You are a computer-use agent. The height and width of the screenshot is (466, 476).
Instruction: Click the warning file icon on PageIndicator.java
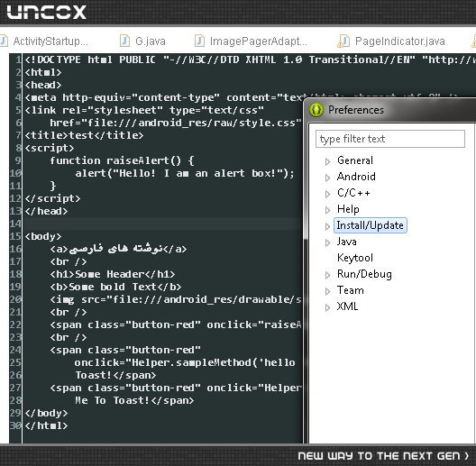coord(343,41)
